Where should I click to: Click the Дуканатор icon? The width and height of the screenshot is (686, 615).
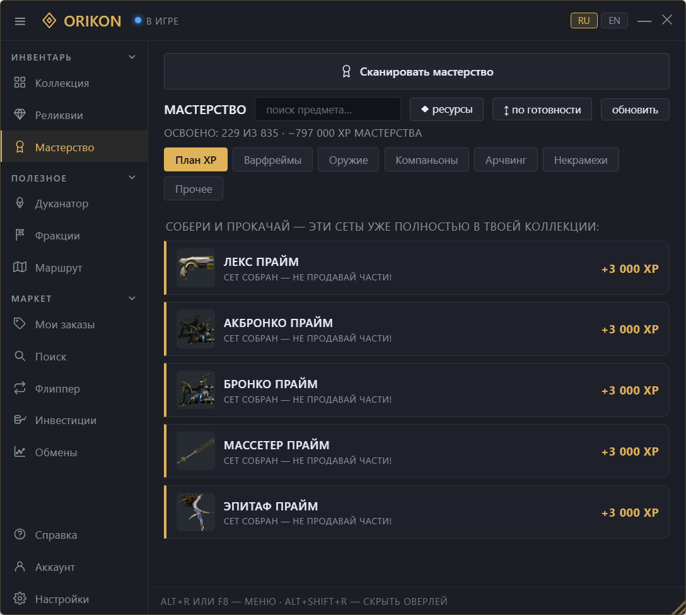tap(20, 203)
